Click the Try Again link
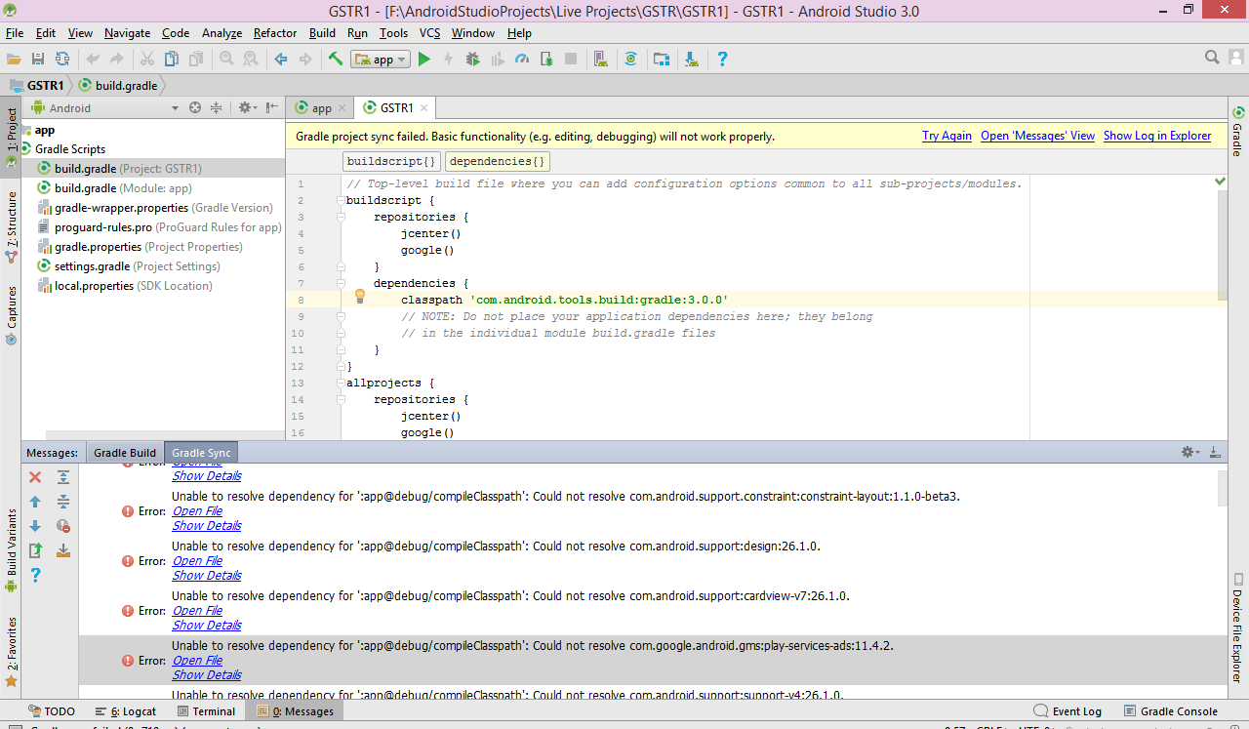Screen dimensions: 1249x729 pos(947,136)
